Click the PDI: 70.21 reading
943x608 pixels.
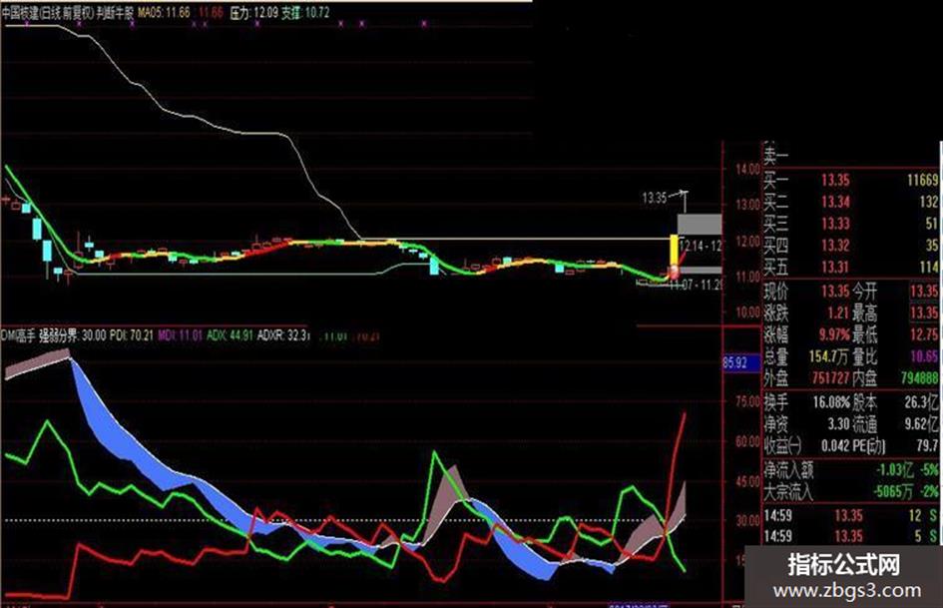132,335
